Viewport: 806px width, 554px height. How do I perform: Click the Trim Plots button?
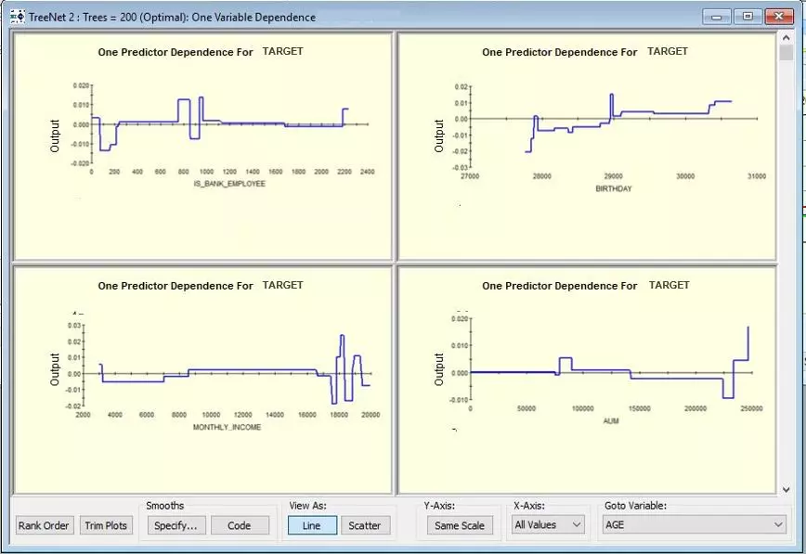point(106,525)
